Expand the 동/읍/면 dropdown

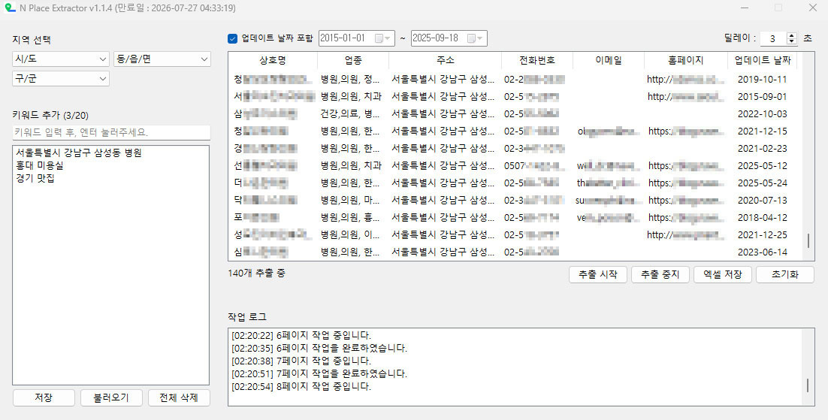coord(162,59)
